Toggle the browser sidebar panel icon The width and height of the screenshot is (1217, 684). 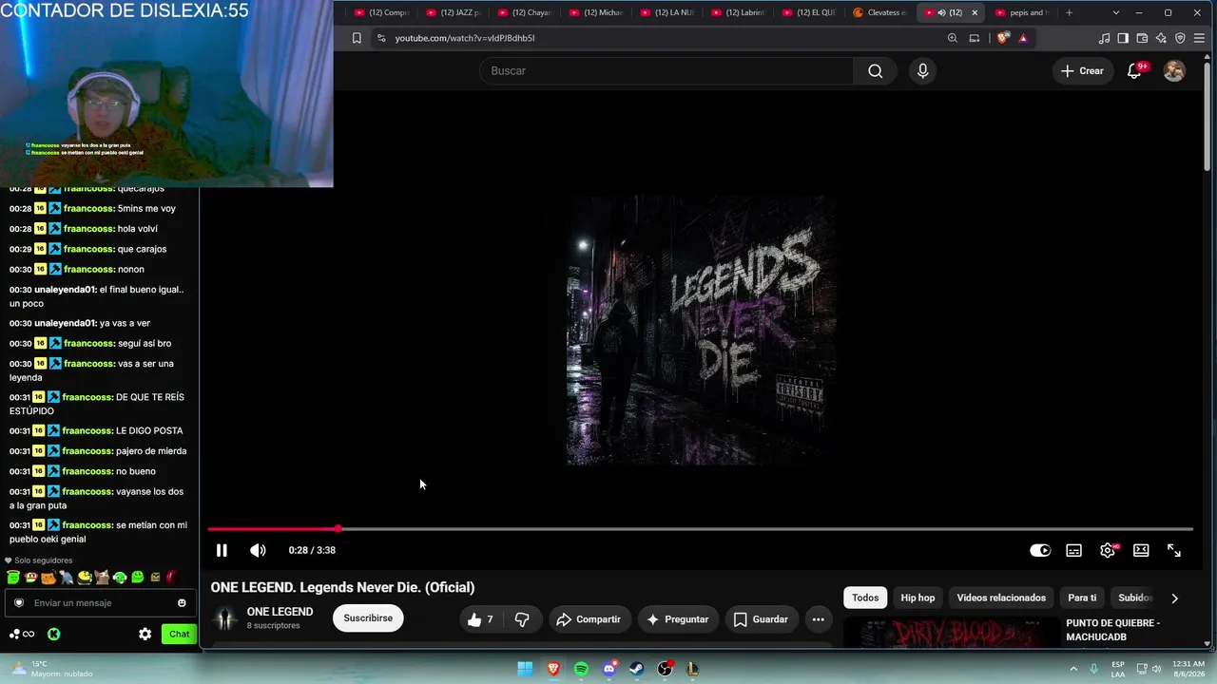click(x=1123, y=38)
